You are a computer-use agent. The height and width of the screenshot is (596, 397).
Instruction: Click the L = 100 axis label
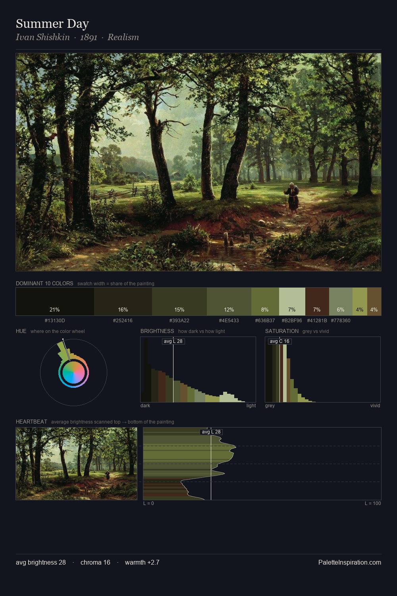pyautogui.click(x=373, y=503)
